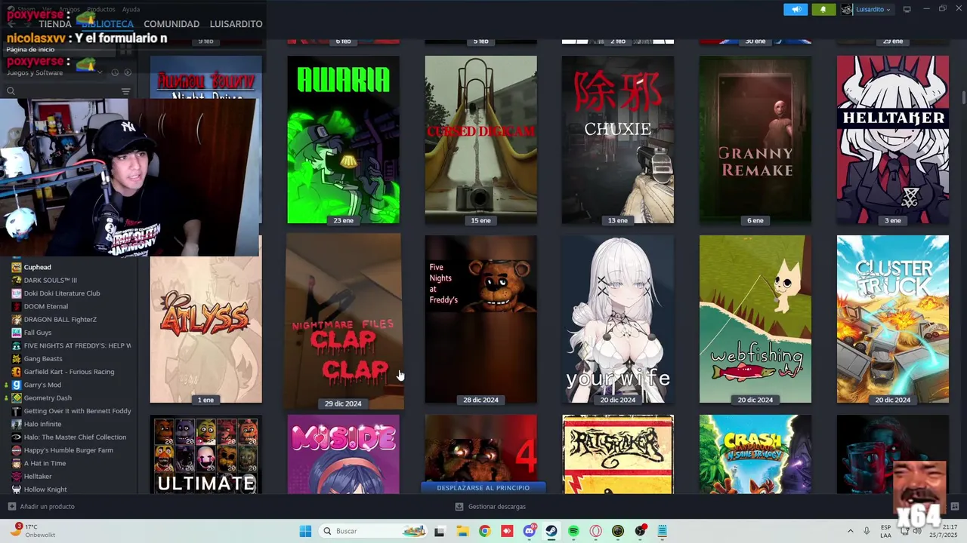
Task: Open the 'your wife' game cover
Action: [x=618, y=319]
